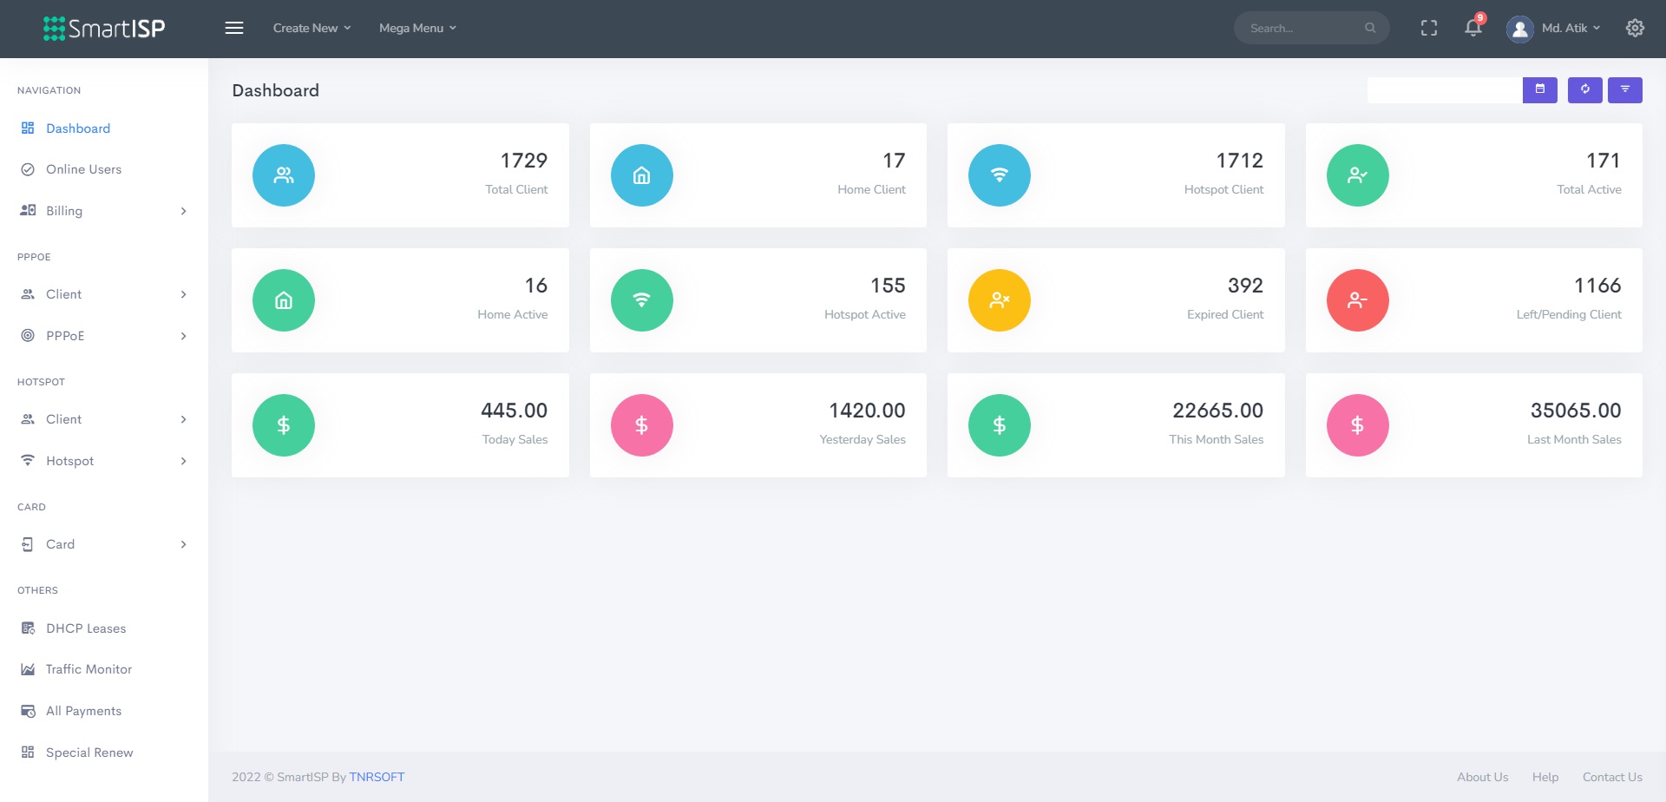Click the Expired Client yellow icon
The width and height of the screenshot is (1666, 802).
point(1000,300)
